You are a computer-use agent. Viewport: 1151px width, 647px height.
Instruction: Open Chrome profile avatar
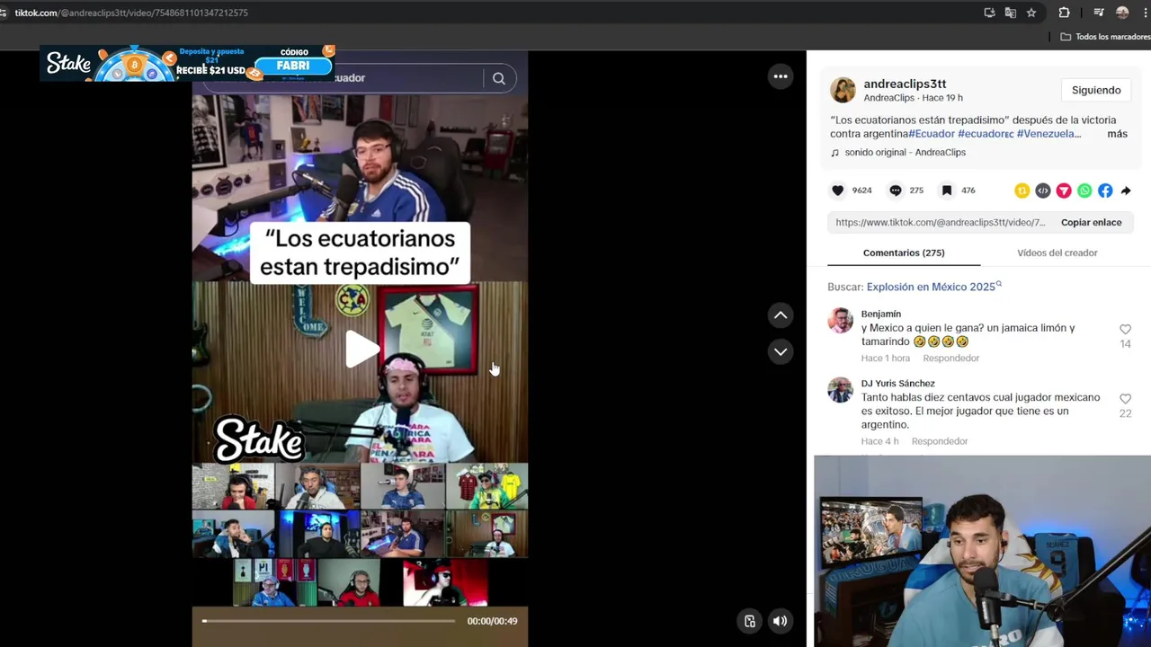tap(1122, 13)
